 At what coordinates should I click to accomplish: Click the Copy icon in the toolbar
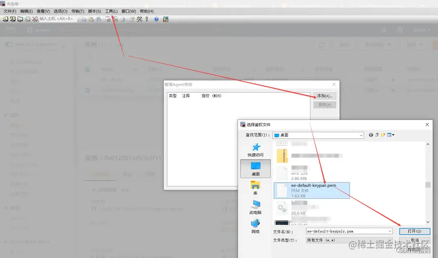point(84,19)
